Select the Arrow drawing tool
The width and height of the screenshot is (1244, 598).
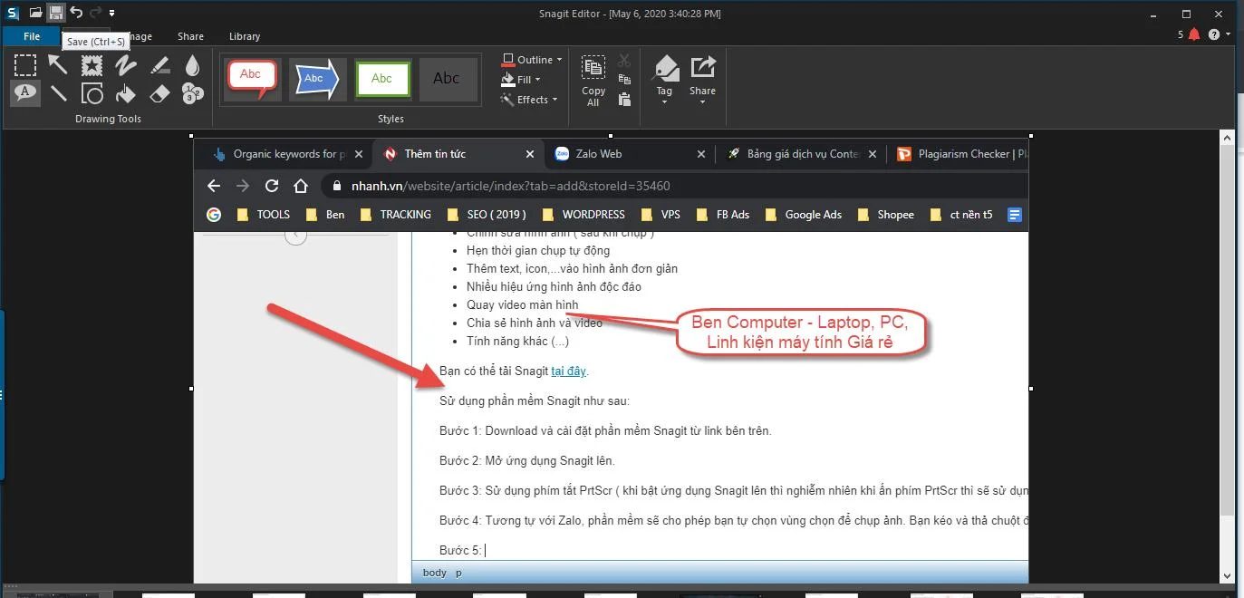58,64
